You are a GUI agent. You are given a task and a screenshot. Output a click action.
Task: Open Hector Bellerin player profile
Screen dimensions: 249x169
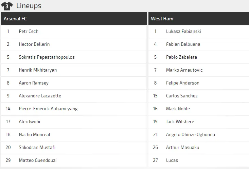coord(34,44)
